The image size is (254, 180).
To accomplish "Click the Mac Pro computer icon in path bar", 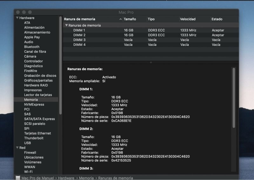I will point(18,178).
